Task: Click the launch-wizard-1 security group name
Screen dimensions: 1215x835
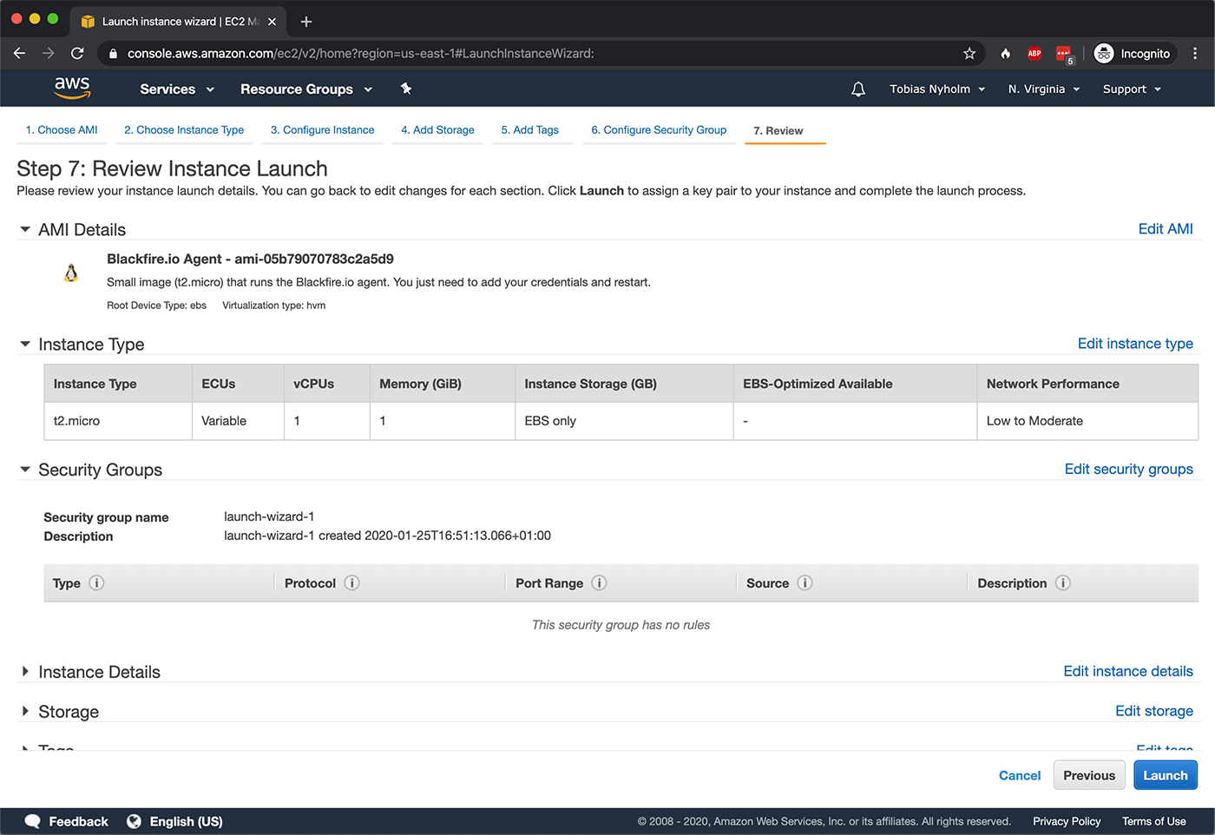Action: 269,516
